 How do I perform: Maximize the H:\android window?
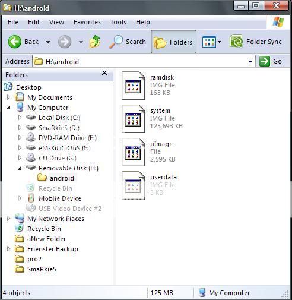pyautogui.click(x=256, y=5)
